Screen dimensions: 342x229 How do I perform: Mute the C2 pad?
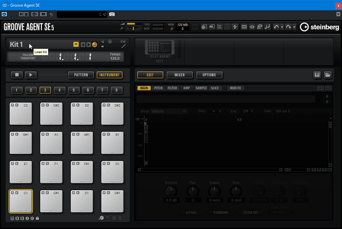12,105
